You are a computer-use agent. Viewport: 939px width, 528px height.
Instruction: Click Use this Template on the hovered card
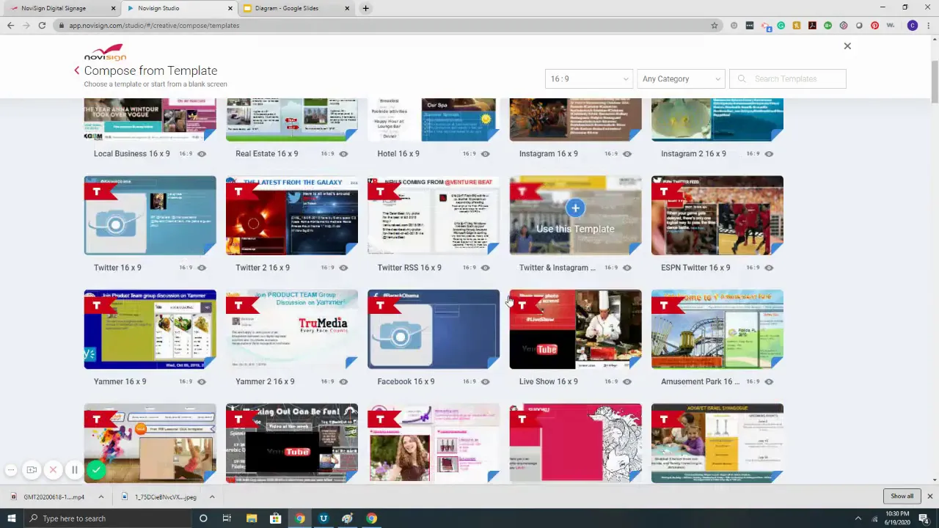pos(575,229)
